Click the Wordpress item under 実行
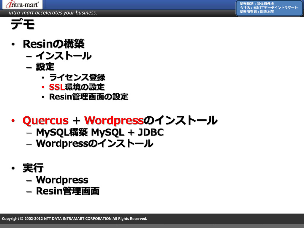The width and height of the screenshot is (304, 228). pyautogui.click(x=62, y=180)
